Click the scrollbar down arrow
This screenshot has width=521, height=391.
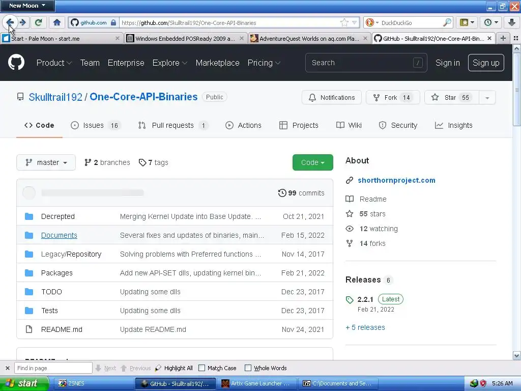pyautogui.click(x=517, y=356)
